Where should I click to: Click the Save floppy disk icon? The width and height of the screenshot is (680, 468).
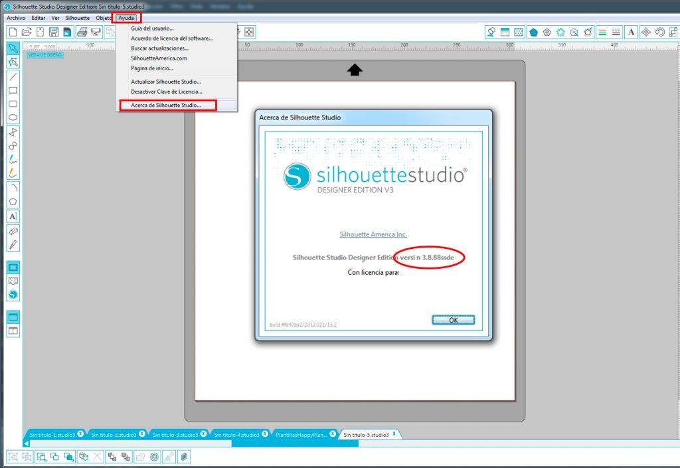(x=54, y=32)
